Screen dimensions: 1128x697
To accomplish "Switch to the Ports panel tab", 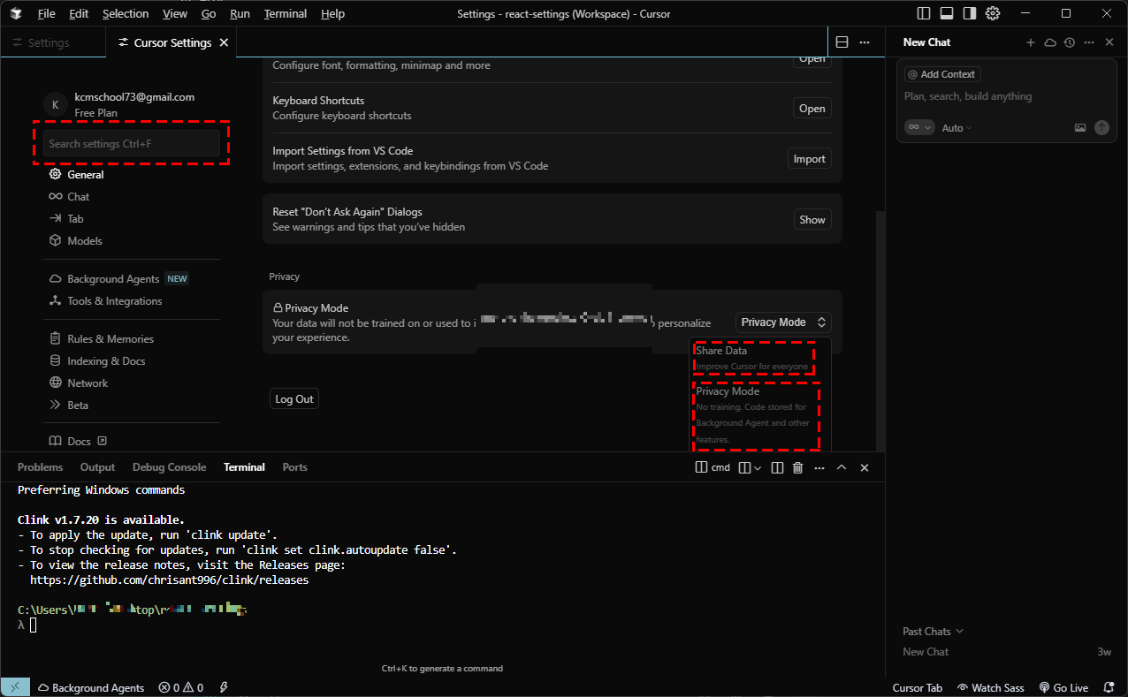I will [x=294, y=467].
